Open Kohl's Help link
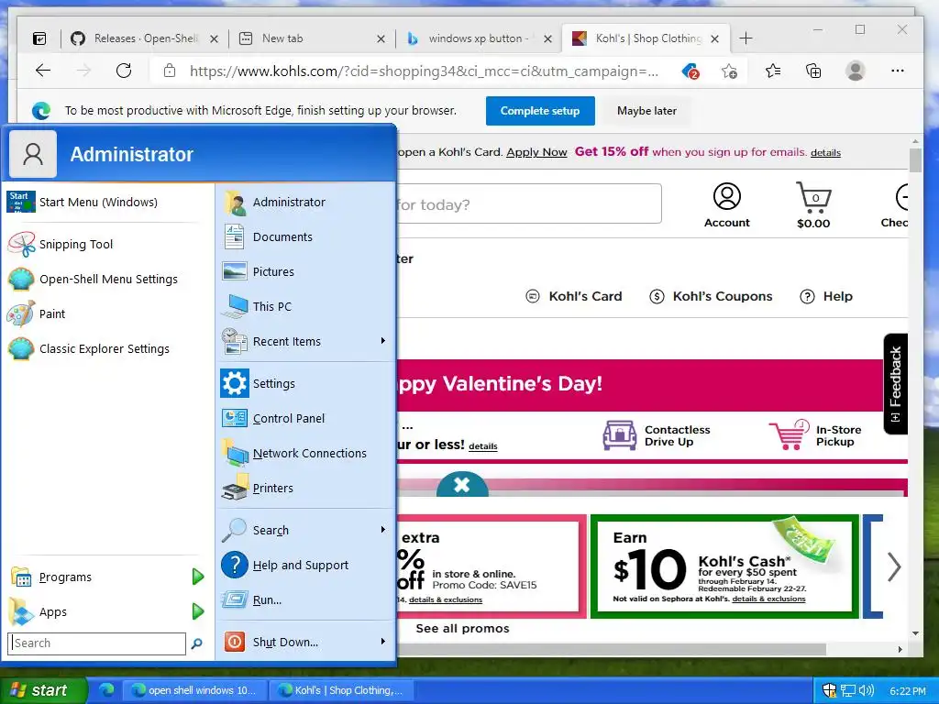 [826, 296]
